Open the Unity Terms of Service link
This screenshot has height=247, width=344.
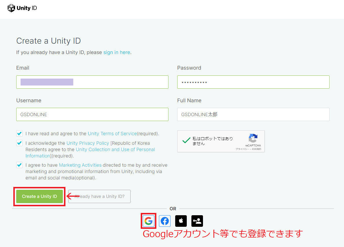click(x=113, y=133)
